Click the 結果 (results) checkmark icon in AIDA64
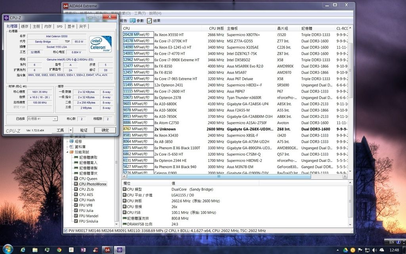 coord(149,21)
